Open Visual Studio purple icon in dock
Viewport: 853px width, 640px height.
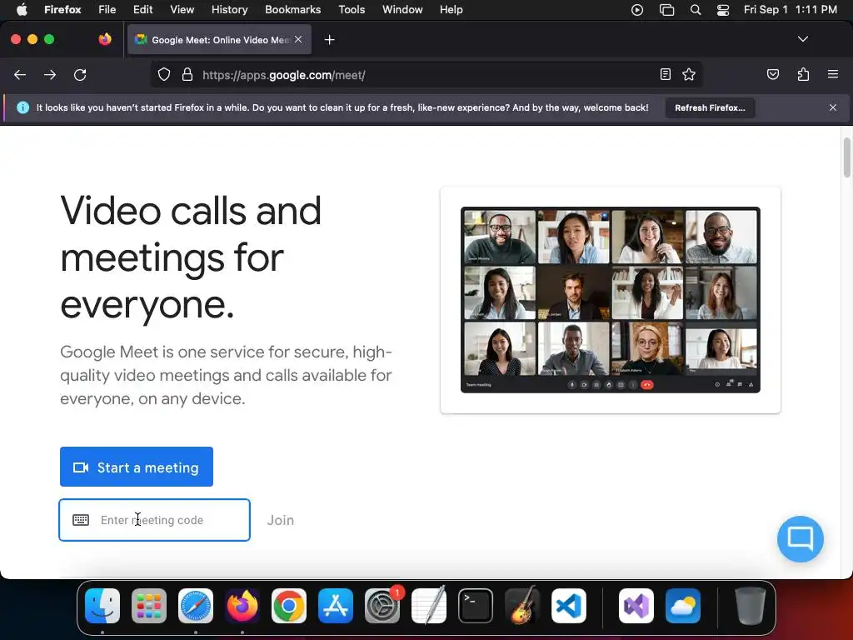(636, 606)
